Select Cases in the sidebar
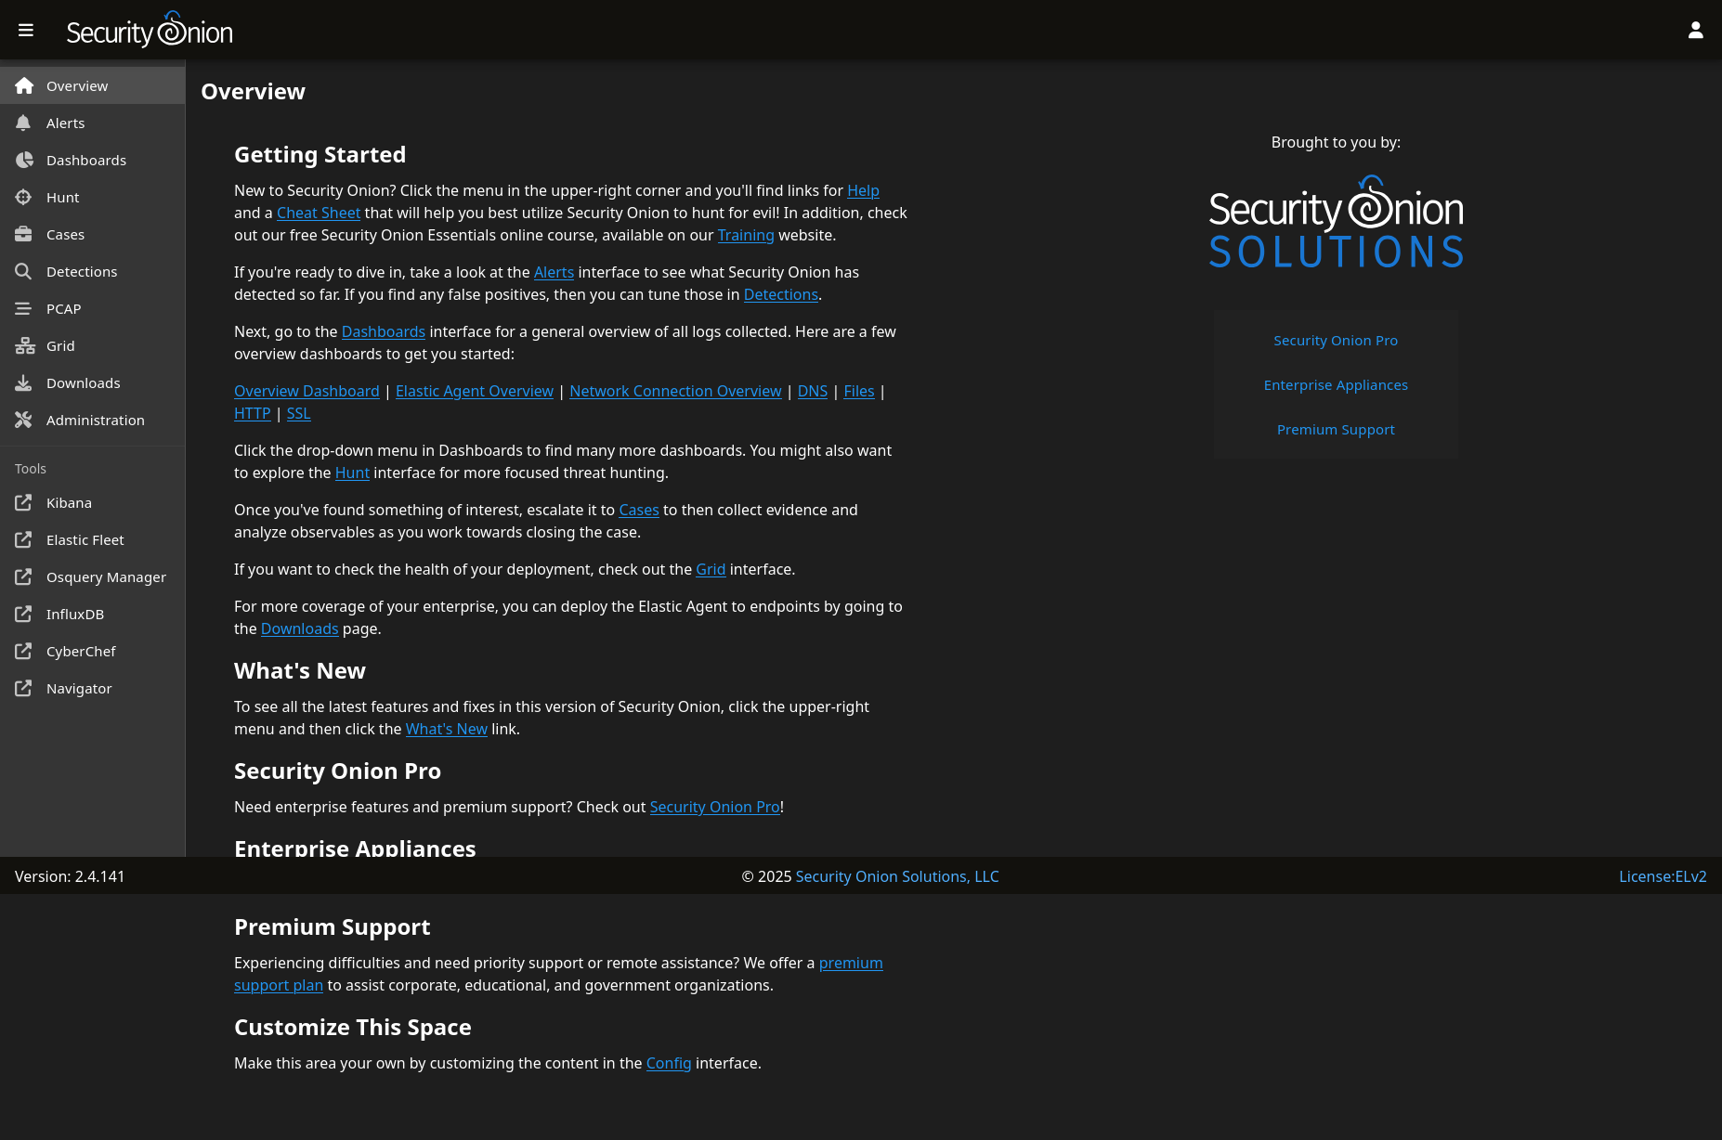This screenshot has height=1140, width=1722. tap(93, 234)
